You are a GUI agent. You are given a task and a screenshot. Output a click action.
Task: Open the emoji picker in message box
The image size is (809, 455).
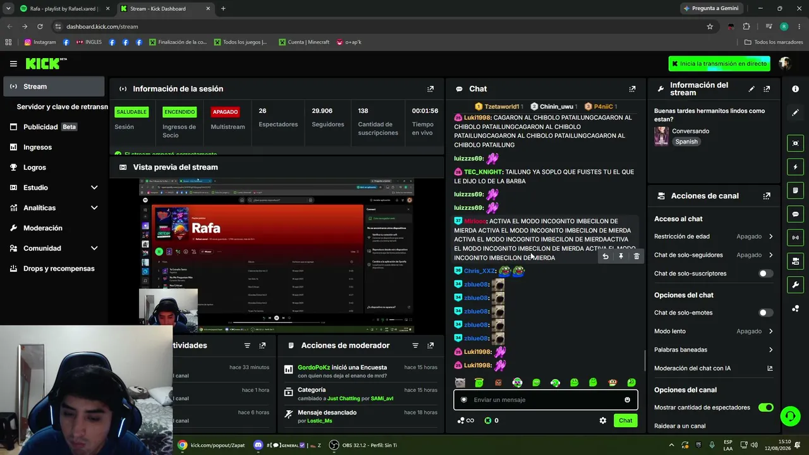627,400
